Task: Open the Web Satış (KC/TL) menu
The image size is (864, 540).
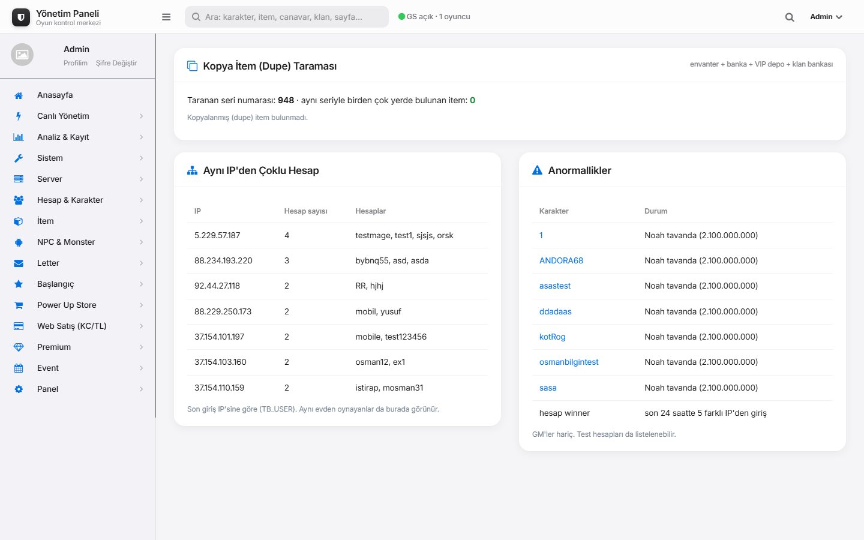Action: [x=77, y=326]
